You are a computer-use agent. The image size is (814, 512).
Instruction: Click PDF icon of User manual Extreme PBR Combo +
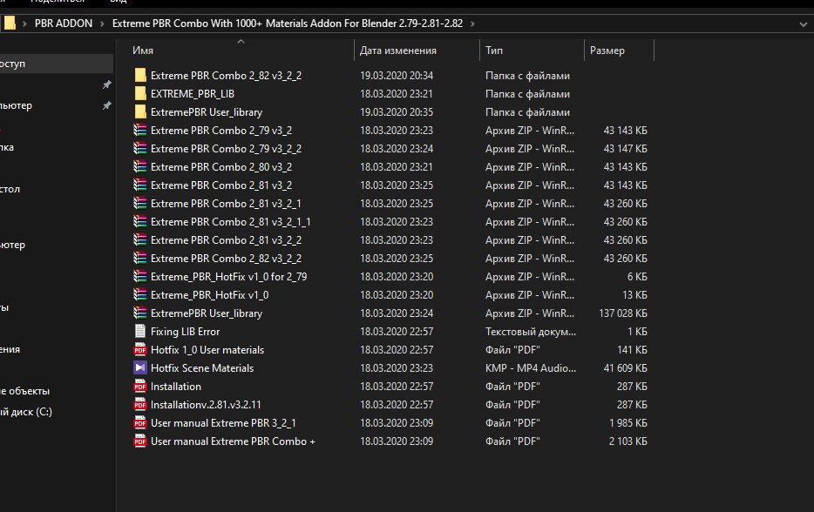click(x=140, y=441)
